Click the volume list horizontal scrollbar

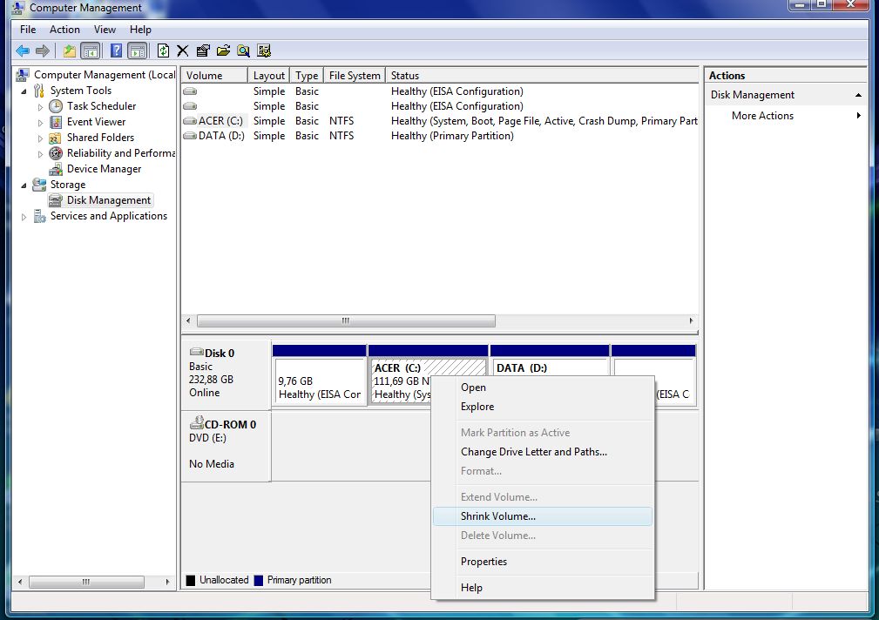[439, 320]
